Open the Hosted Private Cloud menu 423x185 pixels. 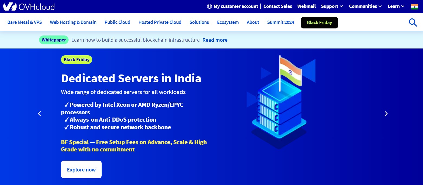pos(160,22)
